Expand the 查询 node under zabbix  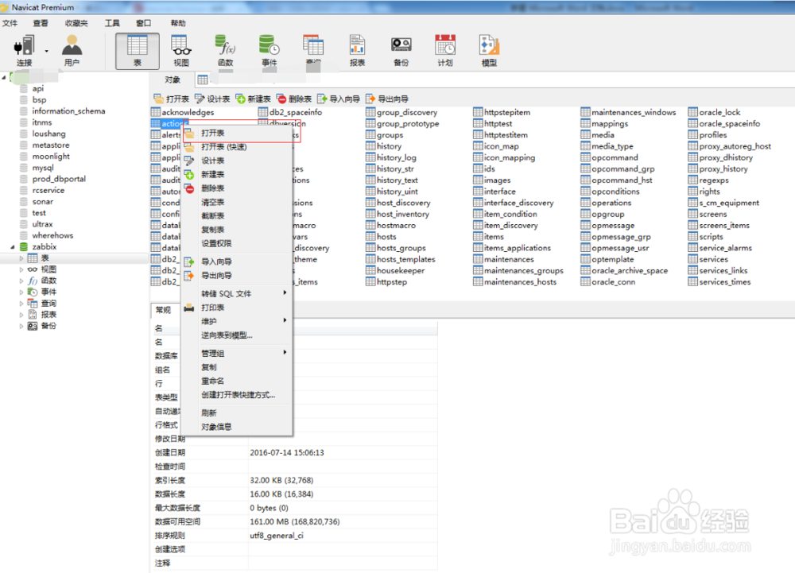(21, 304)
